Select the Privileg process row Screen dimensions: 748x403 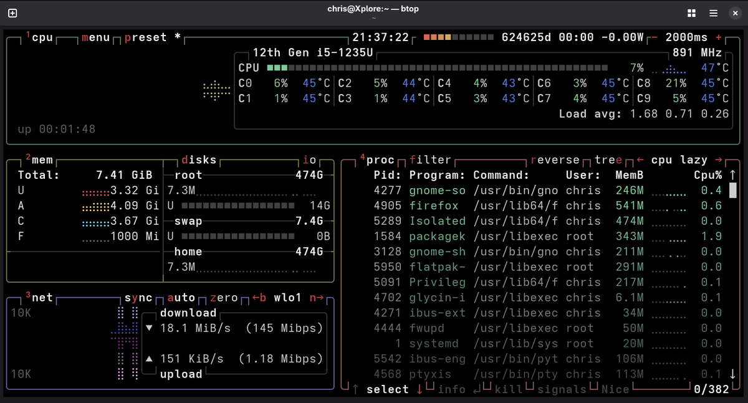point(548,282)
